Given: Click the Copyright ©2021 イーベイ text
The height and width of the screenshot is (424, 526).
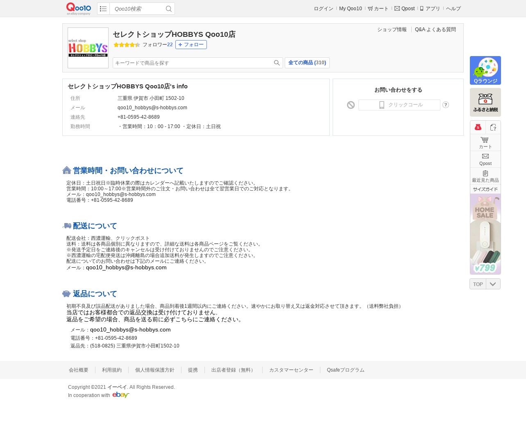Looking at the screenshot, I should [x=121, y=387].
